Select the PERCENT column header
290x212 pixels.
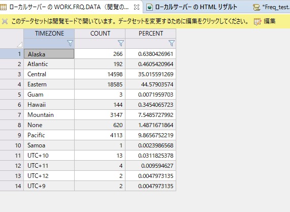151,34
